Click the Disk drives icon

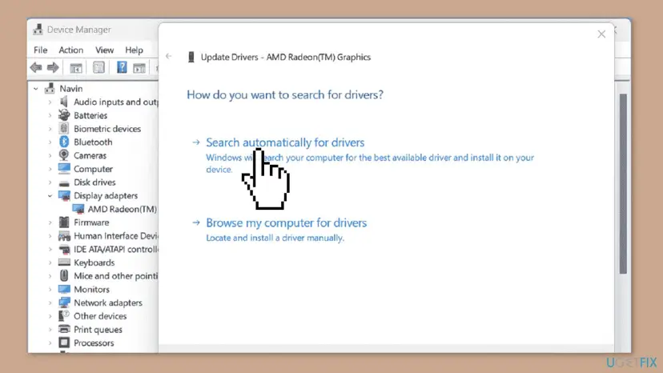[64, 182]
